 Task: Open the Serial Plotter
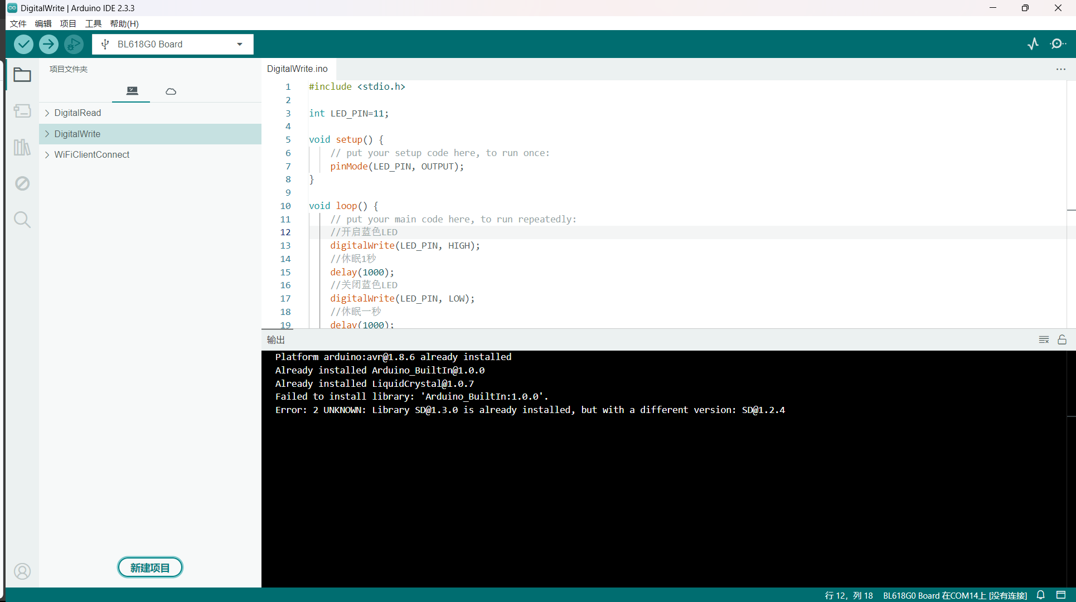(x=1033, y=44)
